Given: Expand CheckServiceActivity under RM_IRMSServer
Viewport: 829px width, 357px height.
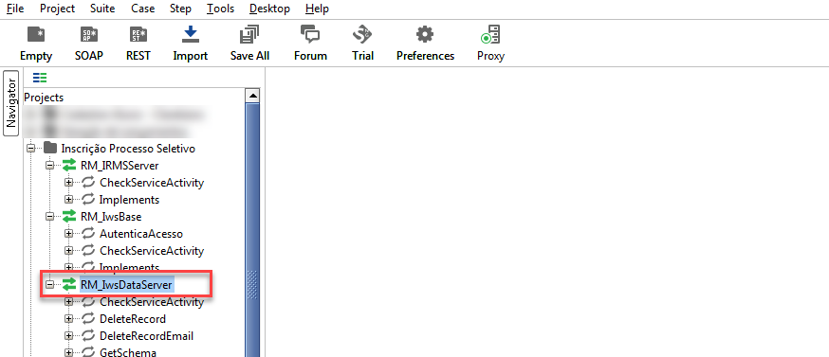Looking at the screenshot, I should point(68,183).
